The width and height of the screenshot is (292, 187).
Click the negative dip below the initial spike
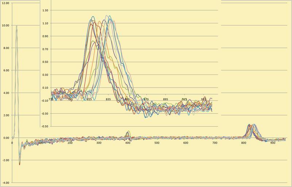[x=19, y=164]
